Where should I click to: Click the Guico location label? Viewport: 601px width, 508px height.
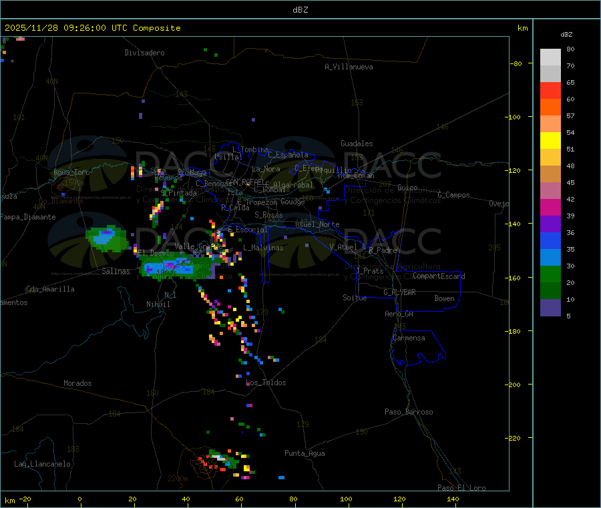tap(407, 188)
